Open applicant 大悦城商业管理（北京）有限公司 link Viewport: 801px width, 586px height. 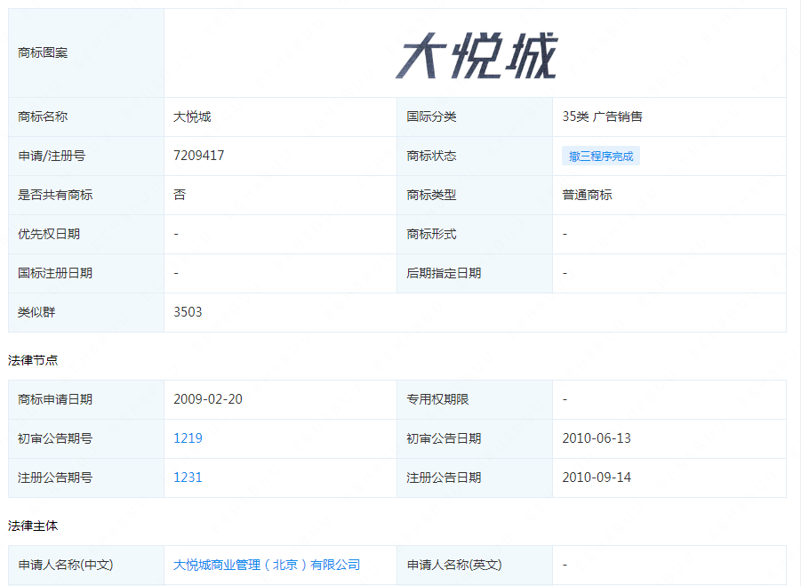(267, 565)
